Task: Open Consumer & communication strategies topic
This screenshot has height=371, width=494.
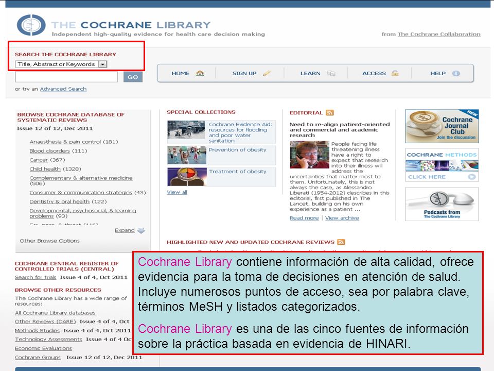Action: (x=81, y=192)
